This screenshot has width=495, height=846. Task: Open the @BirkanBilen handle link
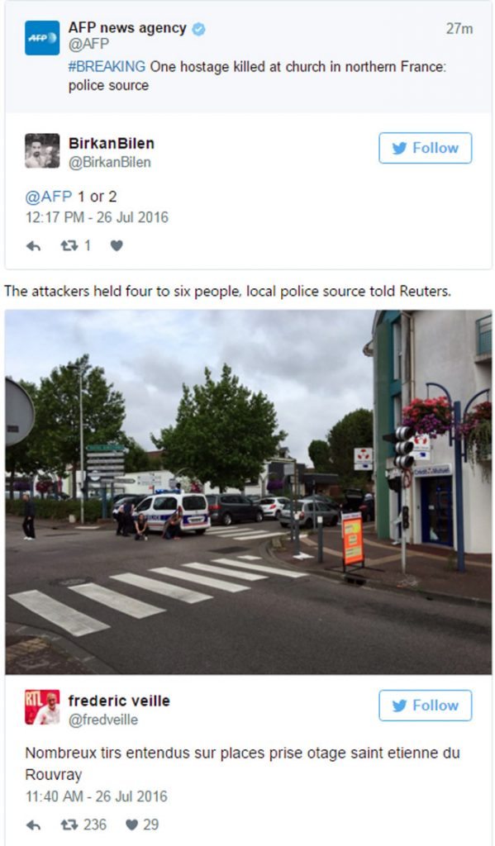[x=110, y=162]
